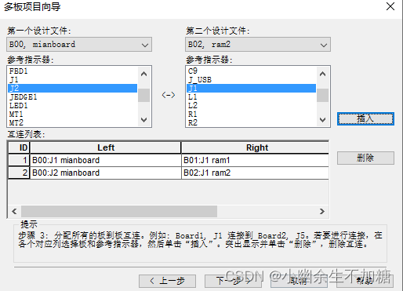Screen dimensions: 403x291
Task: Select highlighted J1 in right reference list
Action: (251, 88)
